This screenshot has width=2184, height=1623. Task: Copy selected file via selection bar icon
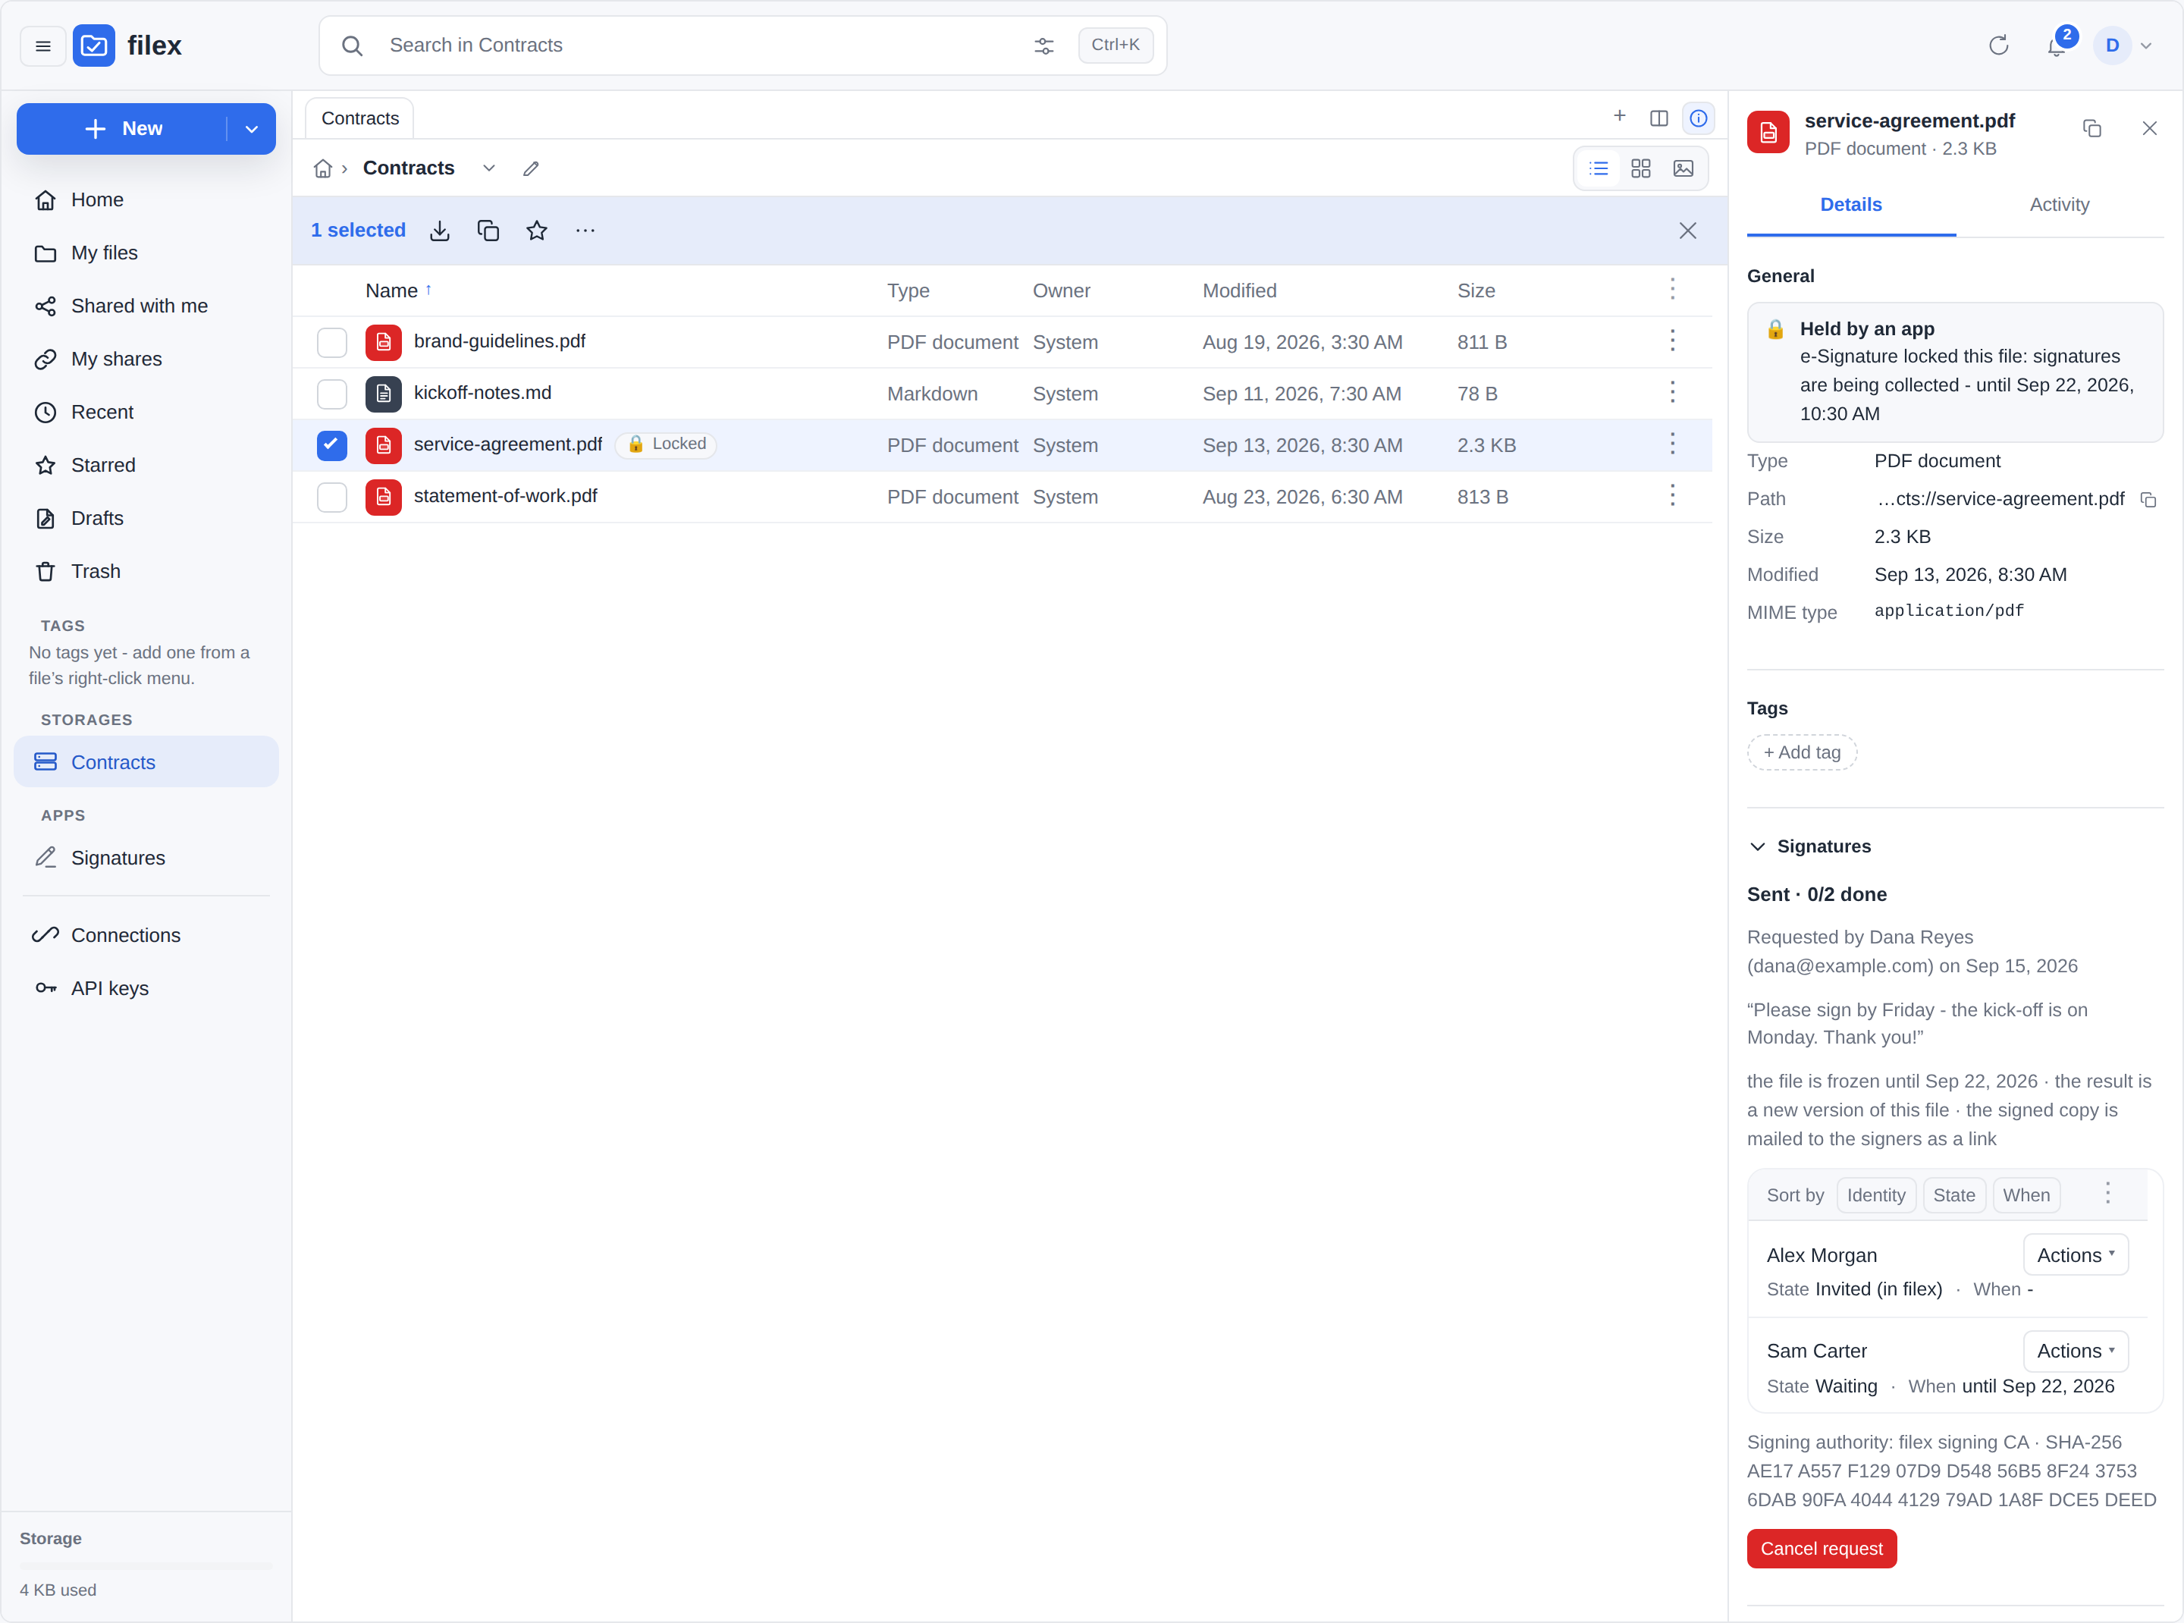[x=488, y=230]
